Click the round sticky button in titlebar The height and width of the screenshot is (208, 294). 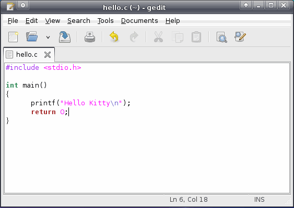(23, 5)
